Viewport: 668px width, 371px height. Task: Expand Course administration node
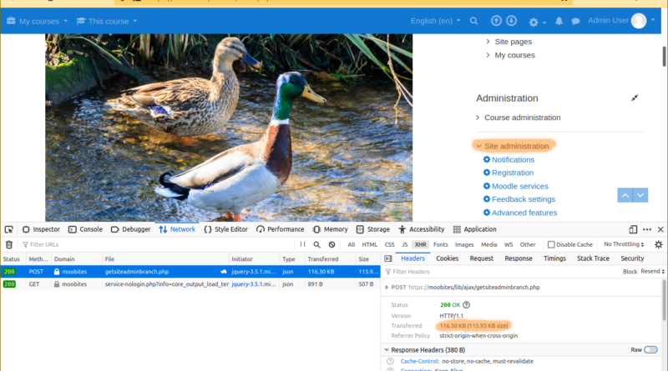478,118
